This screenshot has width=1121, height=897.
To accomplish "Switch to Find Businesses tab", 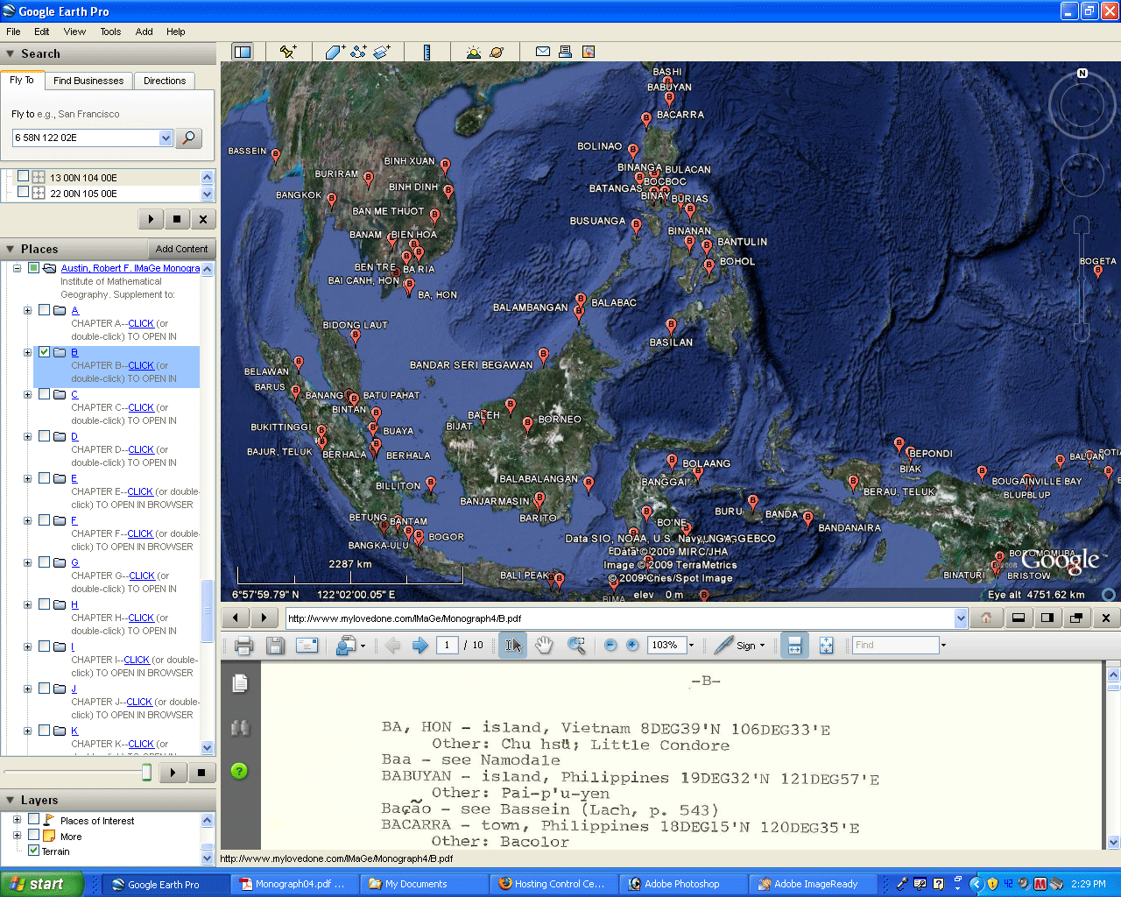I will 88,81.
